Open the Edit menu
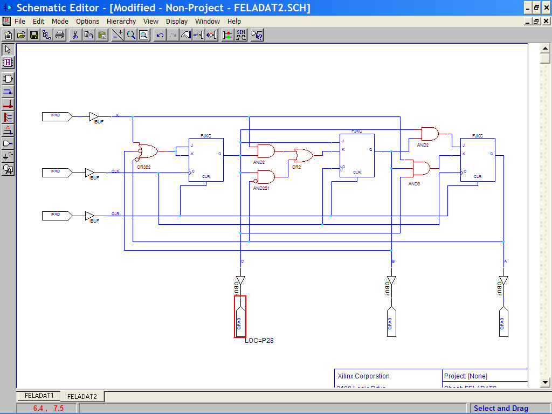552x414 pixels. click(38, 22)
